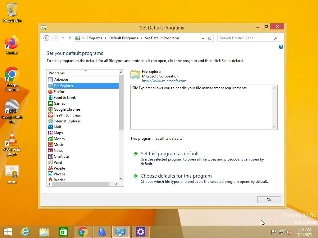Select Maps in the Programs list
The image size is (318, 238).
coord(83,133)
